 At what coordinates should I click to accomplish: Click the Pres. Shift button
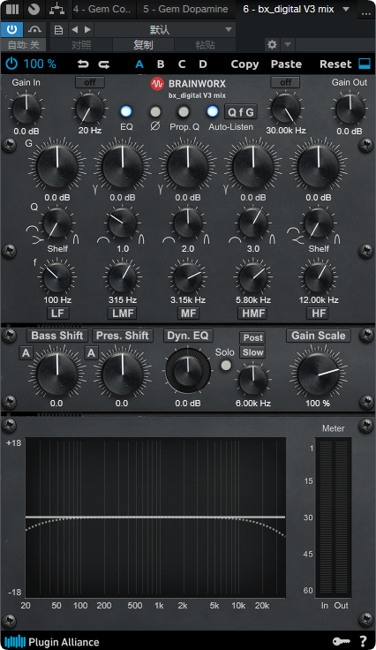[x=123, y=336]
